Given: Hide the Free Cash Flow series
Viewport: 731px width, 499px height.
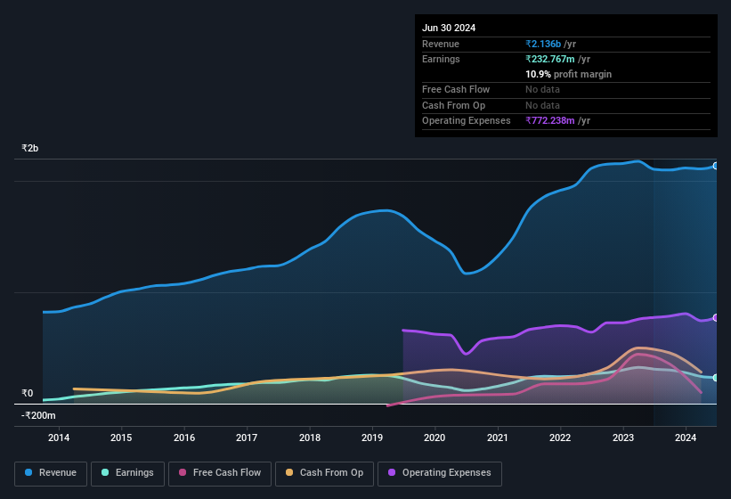Looking at the screenshot, I should [220, 473].
